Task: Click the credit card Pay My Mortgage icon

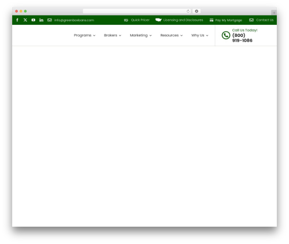Action: pyautogui.click(x=212, y=20)
